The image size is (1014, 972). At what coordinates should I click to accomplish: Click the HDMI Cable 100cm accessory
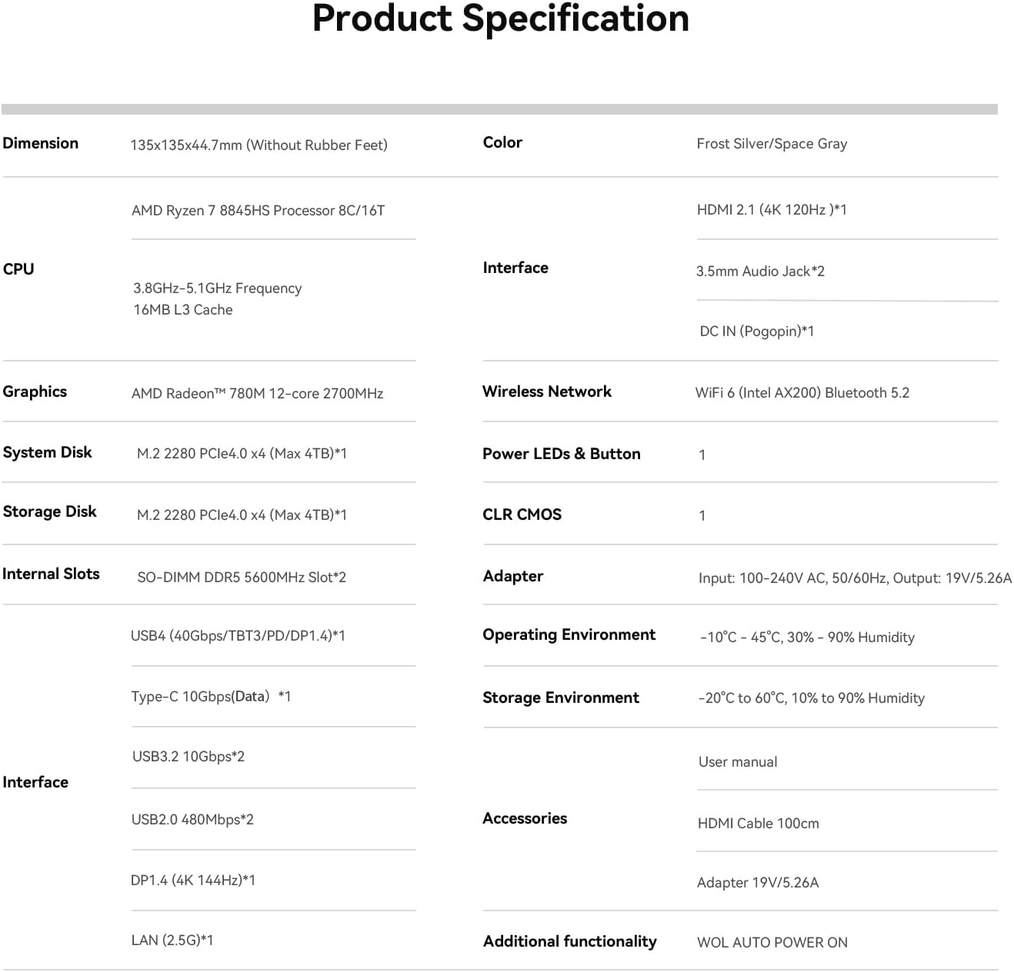758,824
